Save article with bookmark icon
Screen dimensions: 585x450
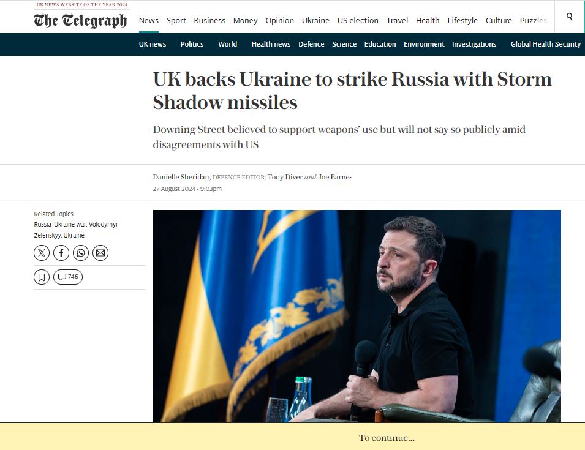(42, 277)
